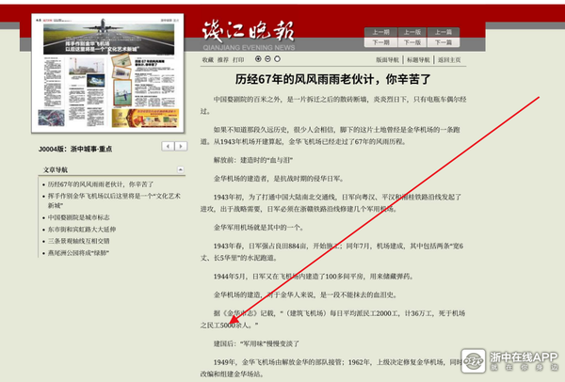The width and height of the screenshot is (565, 382).
Task: Click subheading 解放前：建造时的"血与泪"
Action: point(253,160)
